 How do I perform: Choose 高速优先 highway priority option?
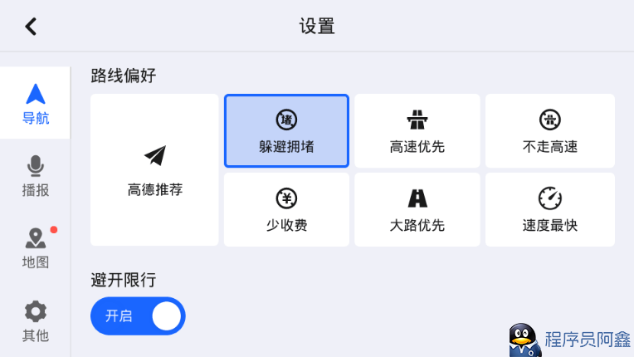pos(417,130)
